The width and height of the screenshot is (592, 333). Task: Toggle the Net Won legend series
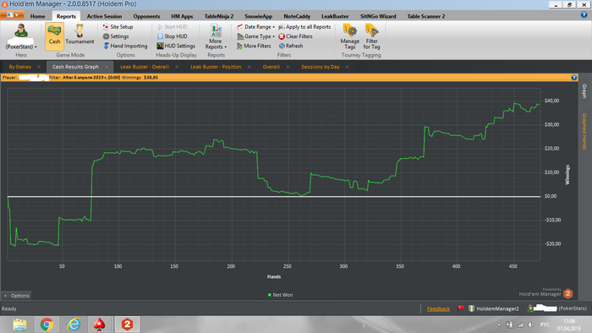pyautogui.click(x=280, y=295)
